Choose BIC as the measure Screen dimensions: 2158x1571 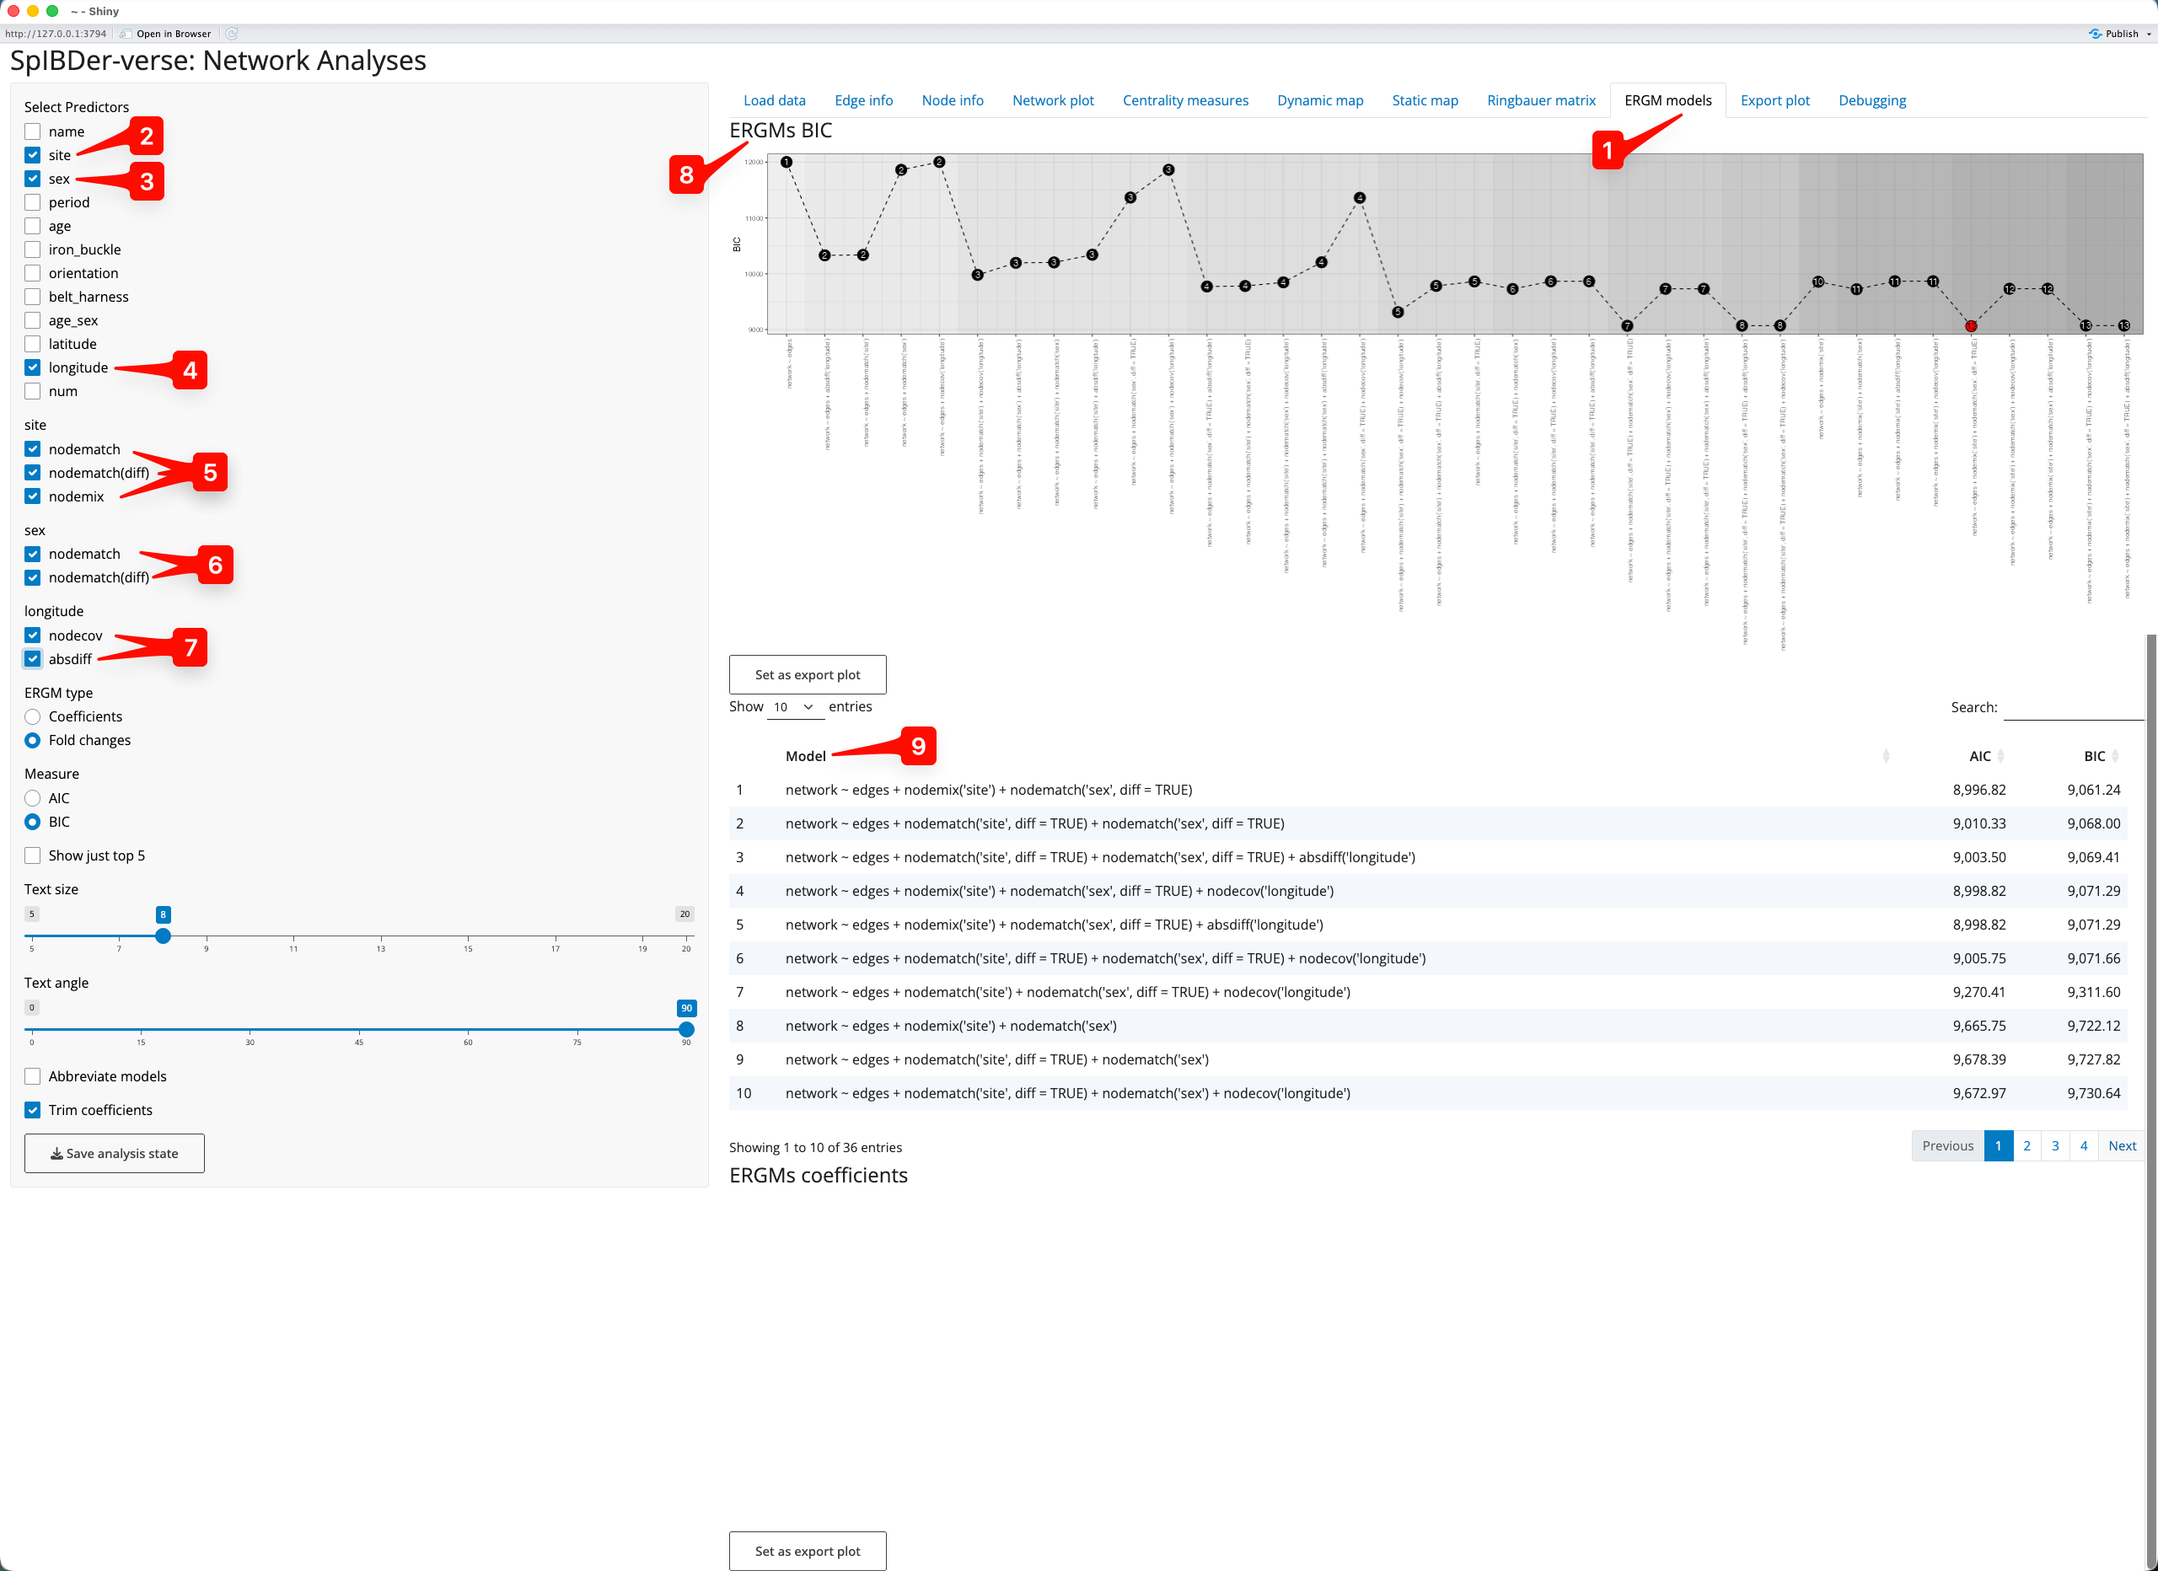[32, 822]
